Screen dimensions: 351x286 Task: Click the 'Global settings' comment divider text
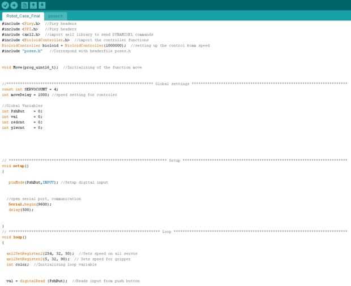[172, 84]
